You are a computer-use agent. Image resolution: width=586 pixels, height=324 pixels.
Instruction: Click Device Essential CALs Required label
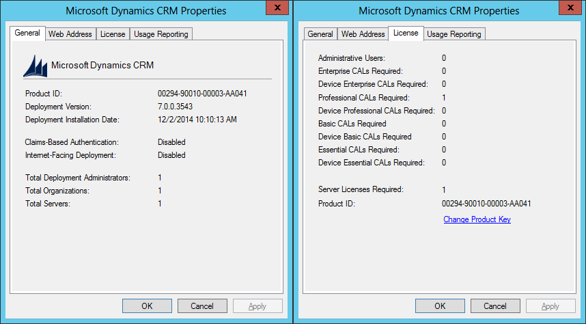pos(371,163)
